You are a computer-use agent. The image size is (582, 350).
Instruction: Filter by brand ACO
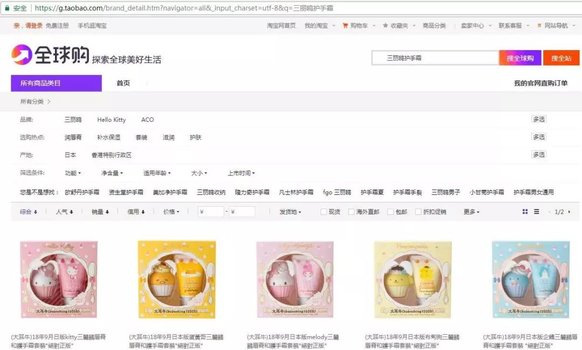[x=147, y=120]
